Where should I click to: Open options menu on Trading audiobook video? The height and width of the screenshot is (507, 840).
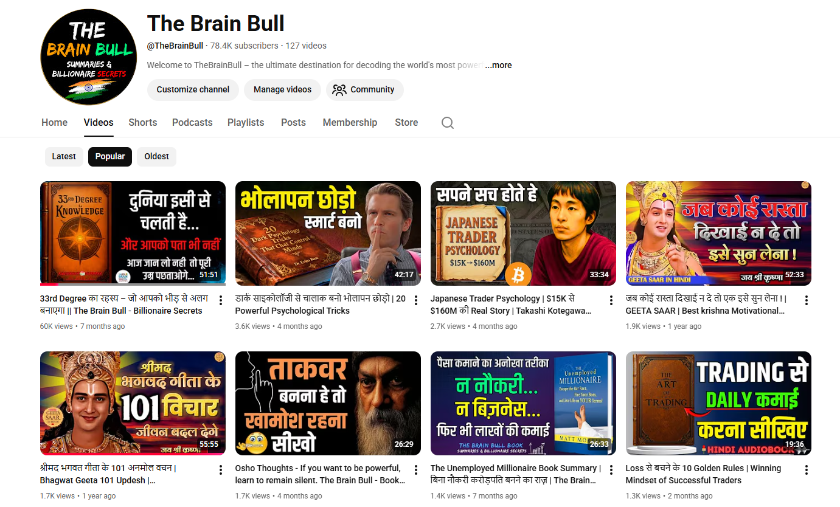(x=806, y=469)
